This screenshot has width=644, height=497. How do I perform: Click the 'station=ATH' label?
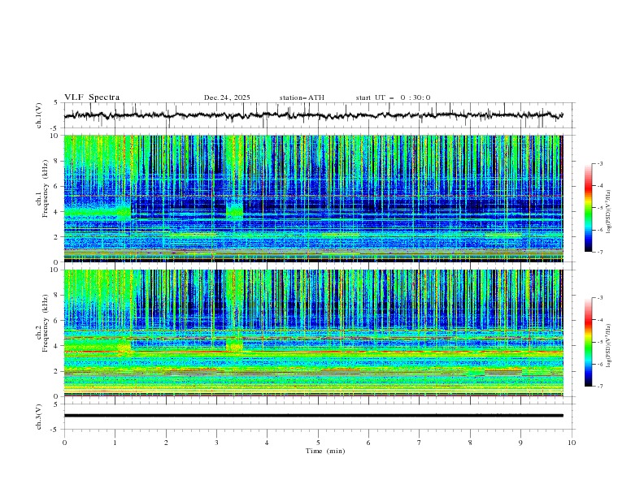(x=302, y=97)
